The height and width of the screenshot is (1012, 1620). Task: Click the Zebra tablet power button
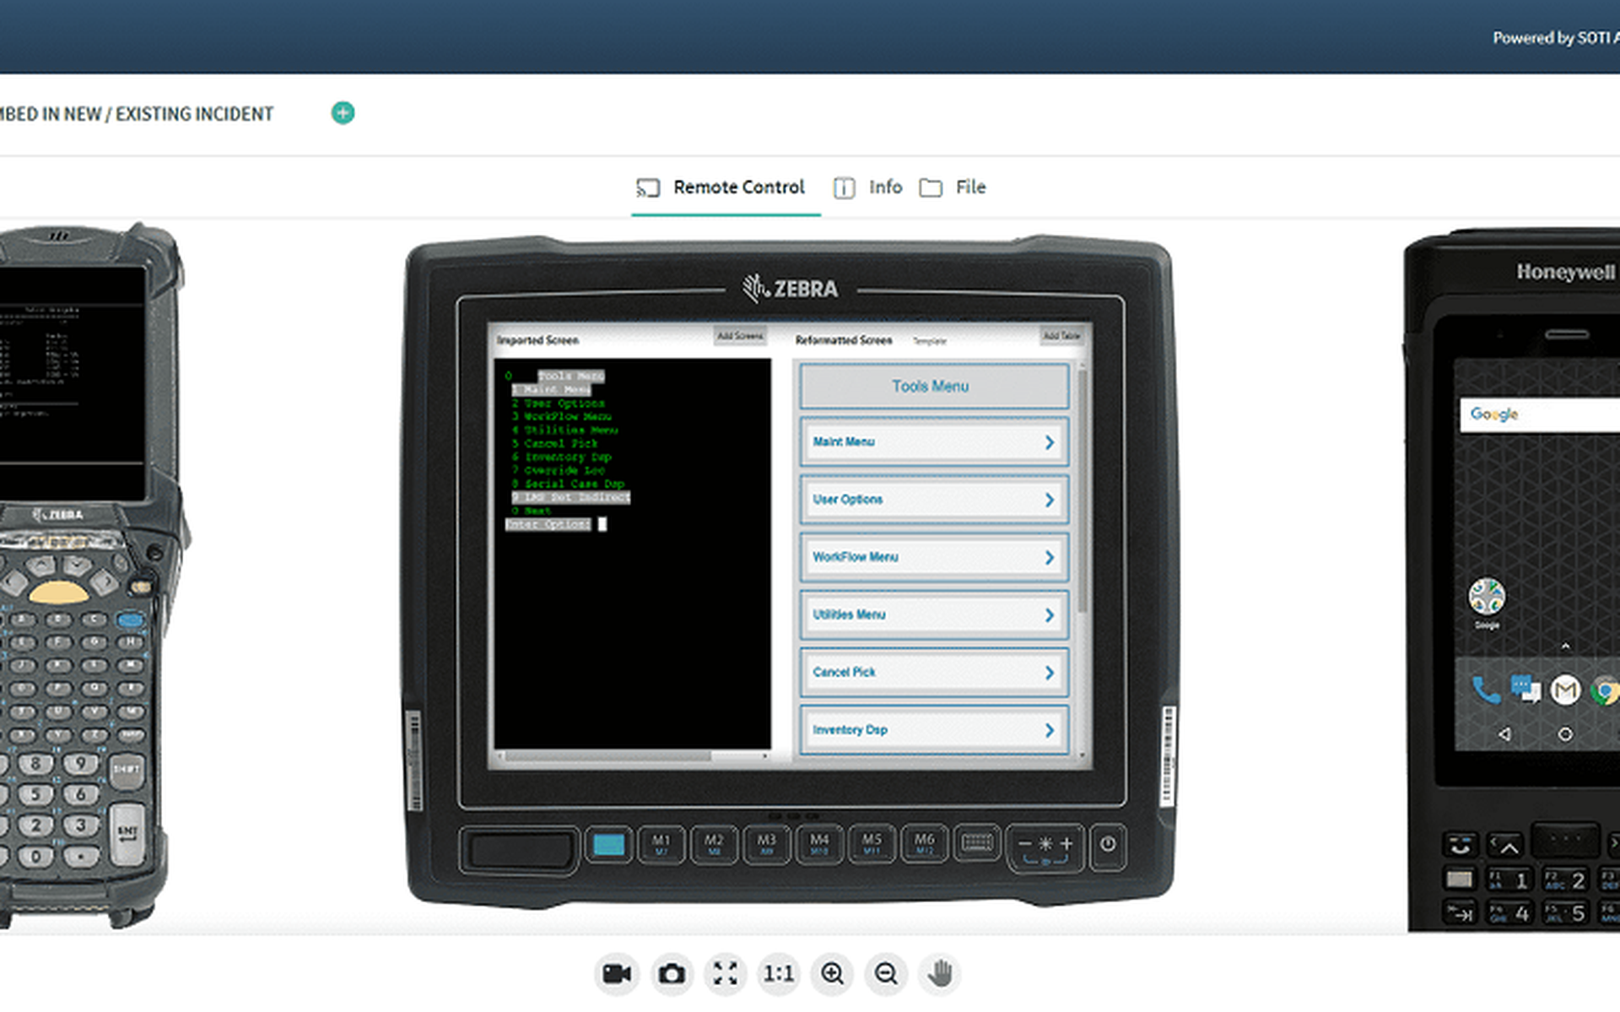1108,844
